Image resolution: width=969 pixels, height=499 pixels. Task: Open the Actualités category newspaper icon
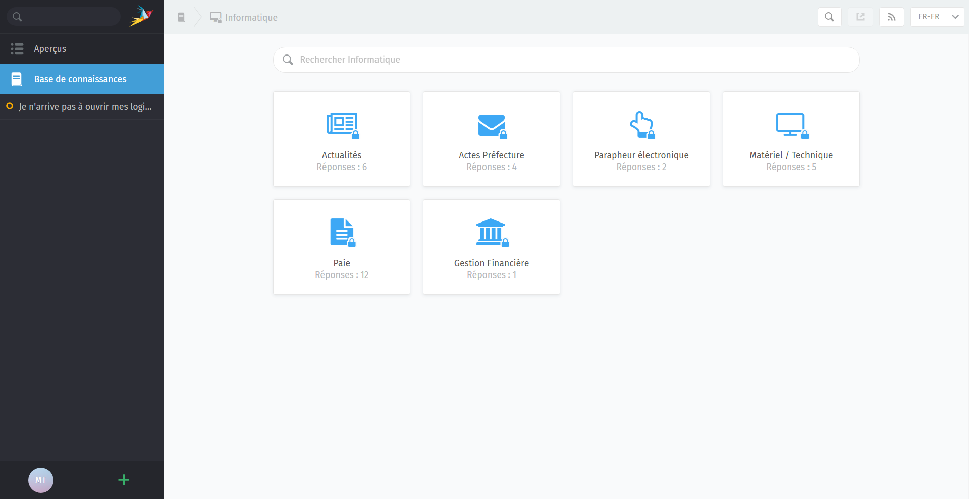tap(342, 125)
